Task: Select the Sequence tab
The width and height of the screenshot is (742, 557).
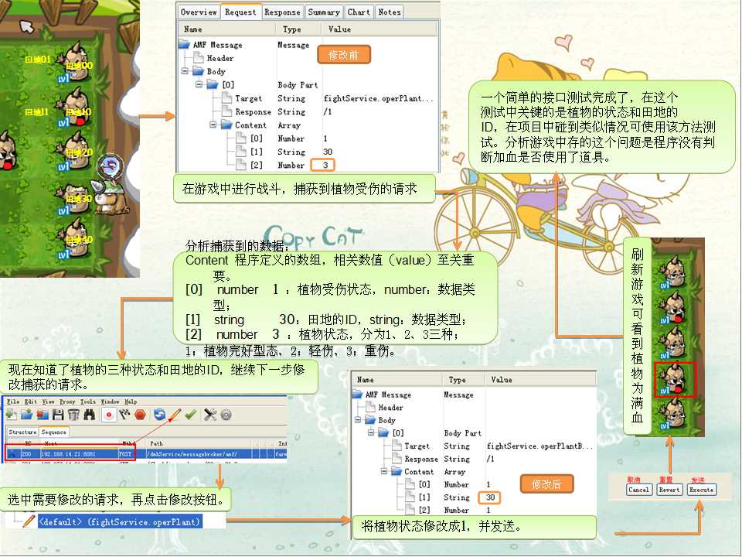Action: pyautogui.click(x=53, y=432)
